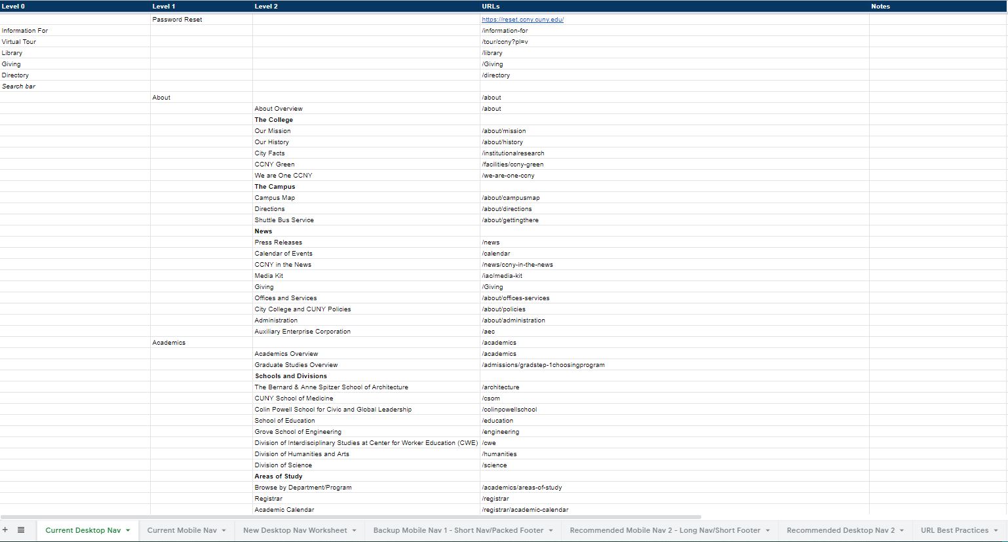Click the About Overview cell
1008x542 pixels.
[x=366, y=109]
